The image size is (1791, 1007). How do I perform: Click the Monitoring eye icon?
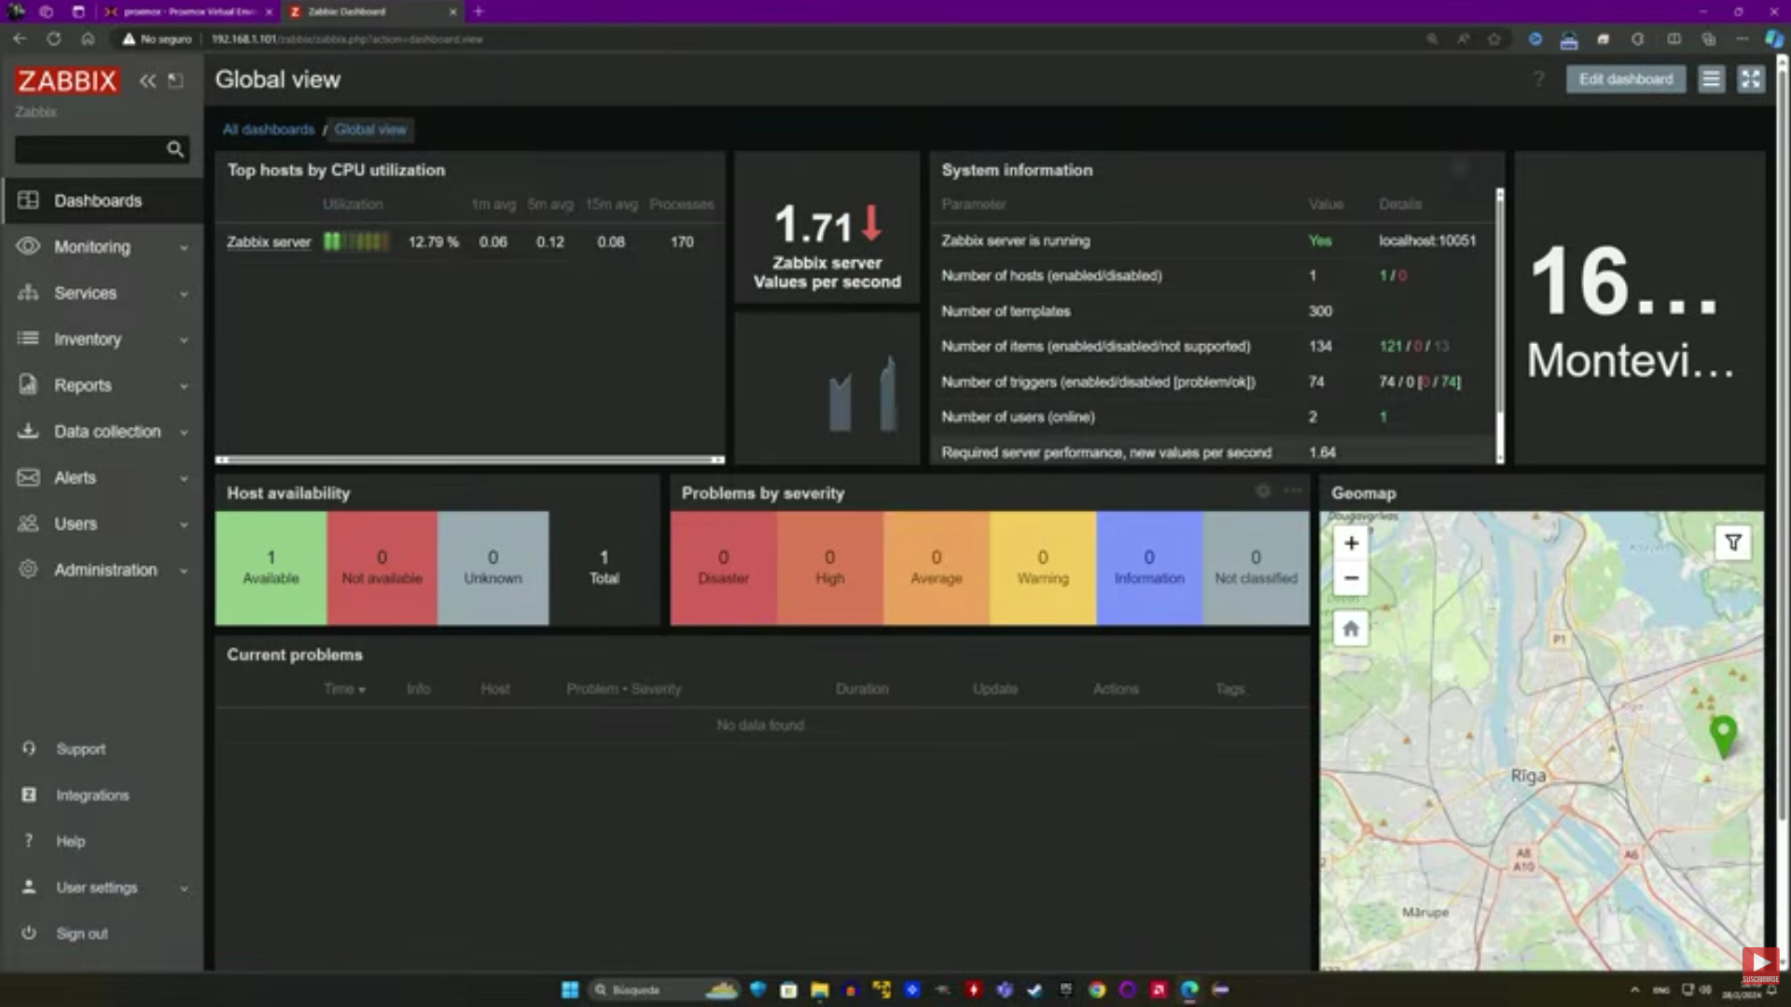tap(28, 246)
